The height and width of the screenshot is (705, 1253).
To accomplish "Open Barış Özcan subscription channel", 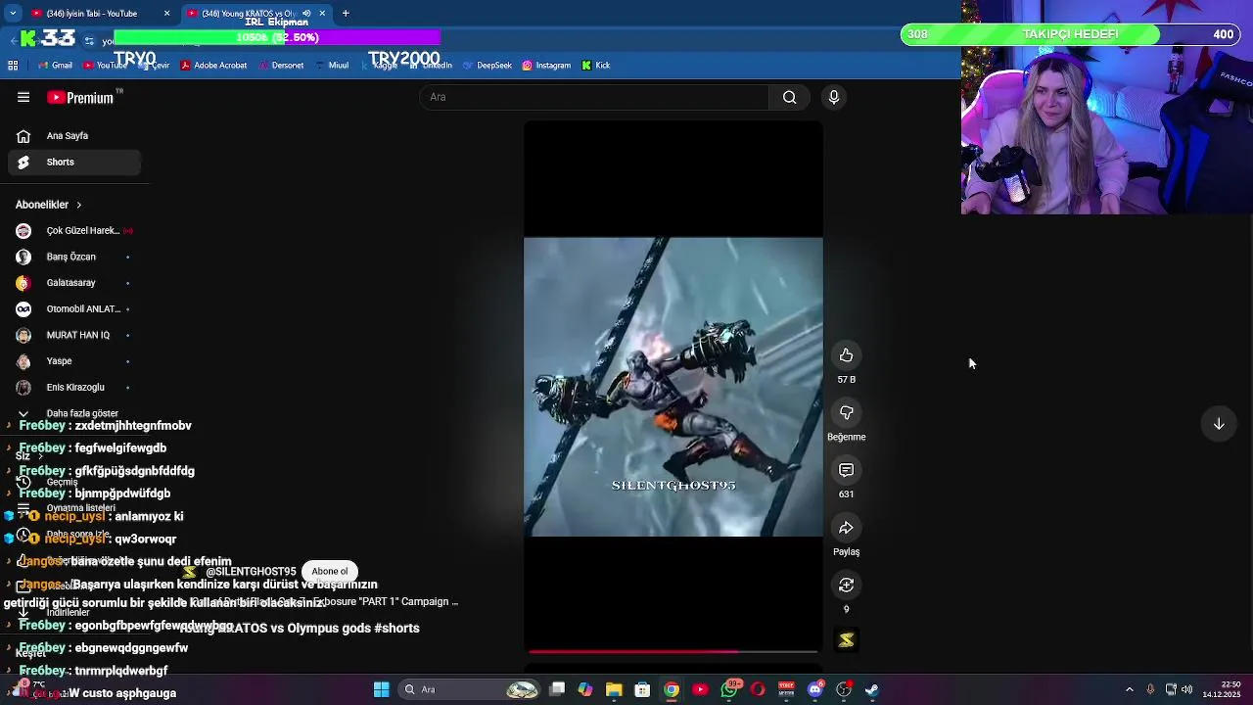I will pyautogui.click(x=74, y=257).
